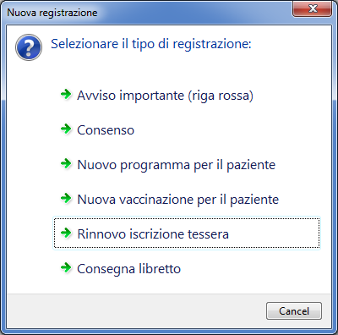
Task: Cancel the new registration dialog
Action: [x=294, y=311]
